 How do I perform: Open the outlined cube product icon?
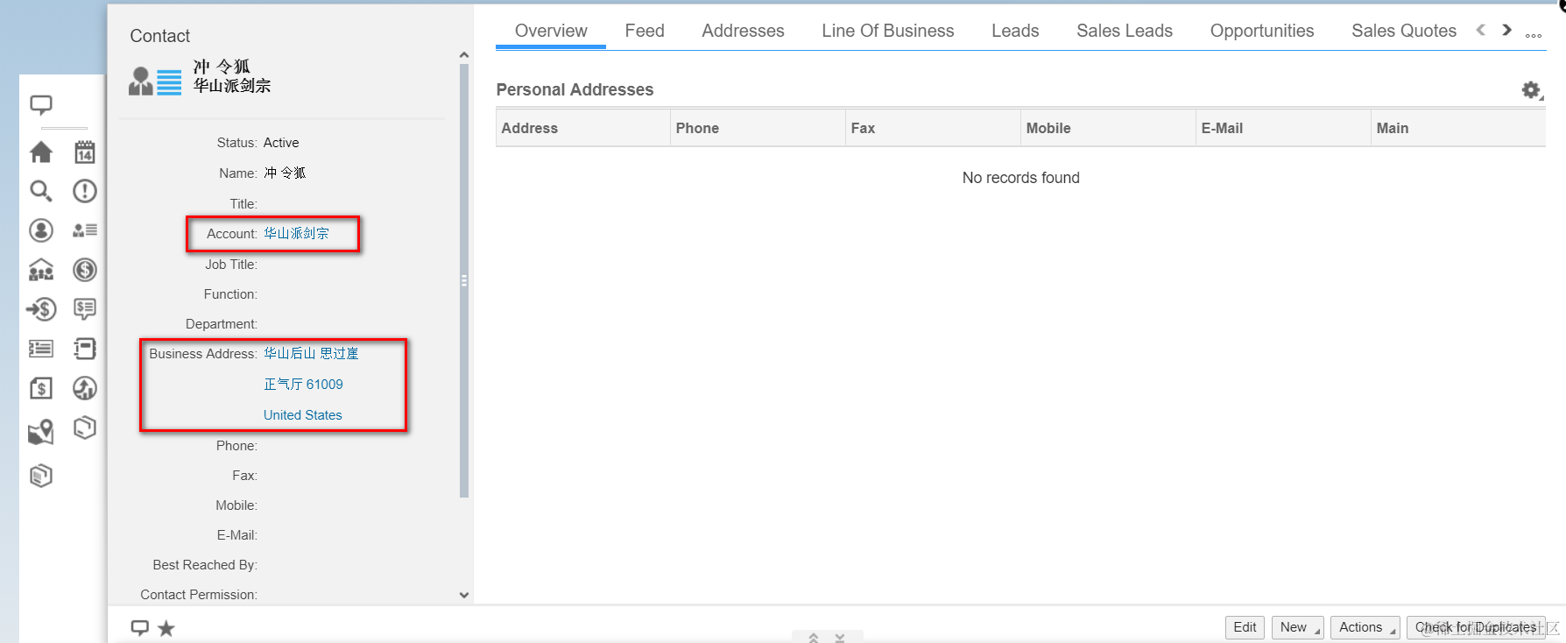tap(85, 427)
